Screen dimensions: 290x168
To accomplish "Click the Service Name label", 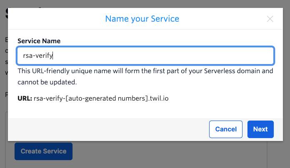I will point(39,41).
